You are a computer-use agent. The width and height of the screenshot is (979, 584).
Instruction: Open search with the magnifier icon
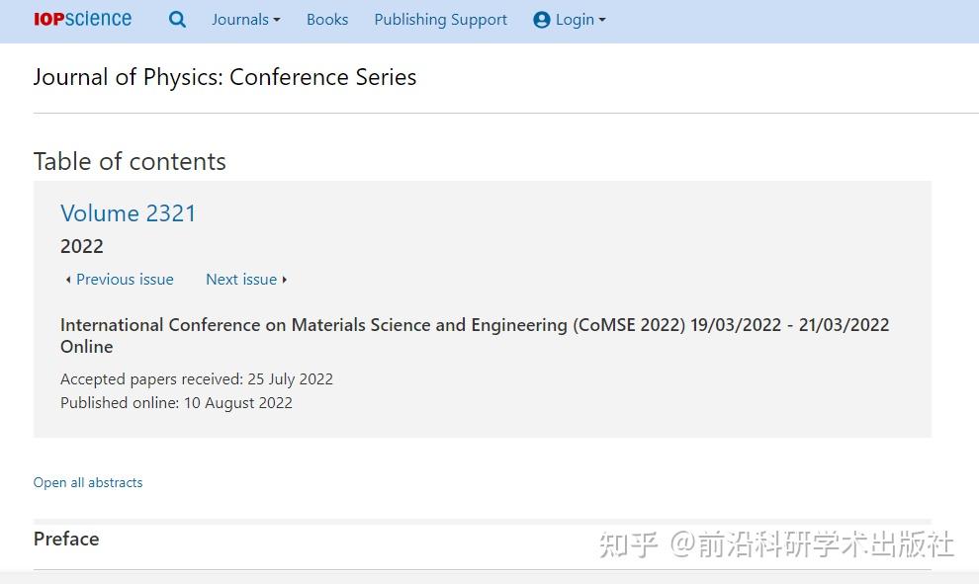pyautogui.click(x=177, y=19)
